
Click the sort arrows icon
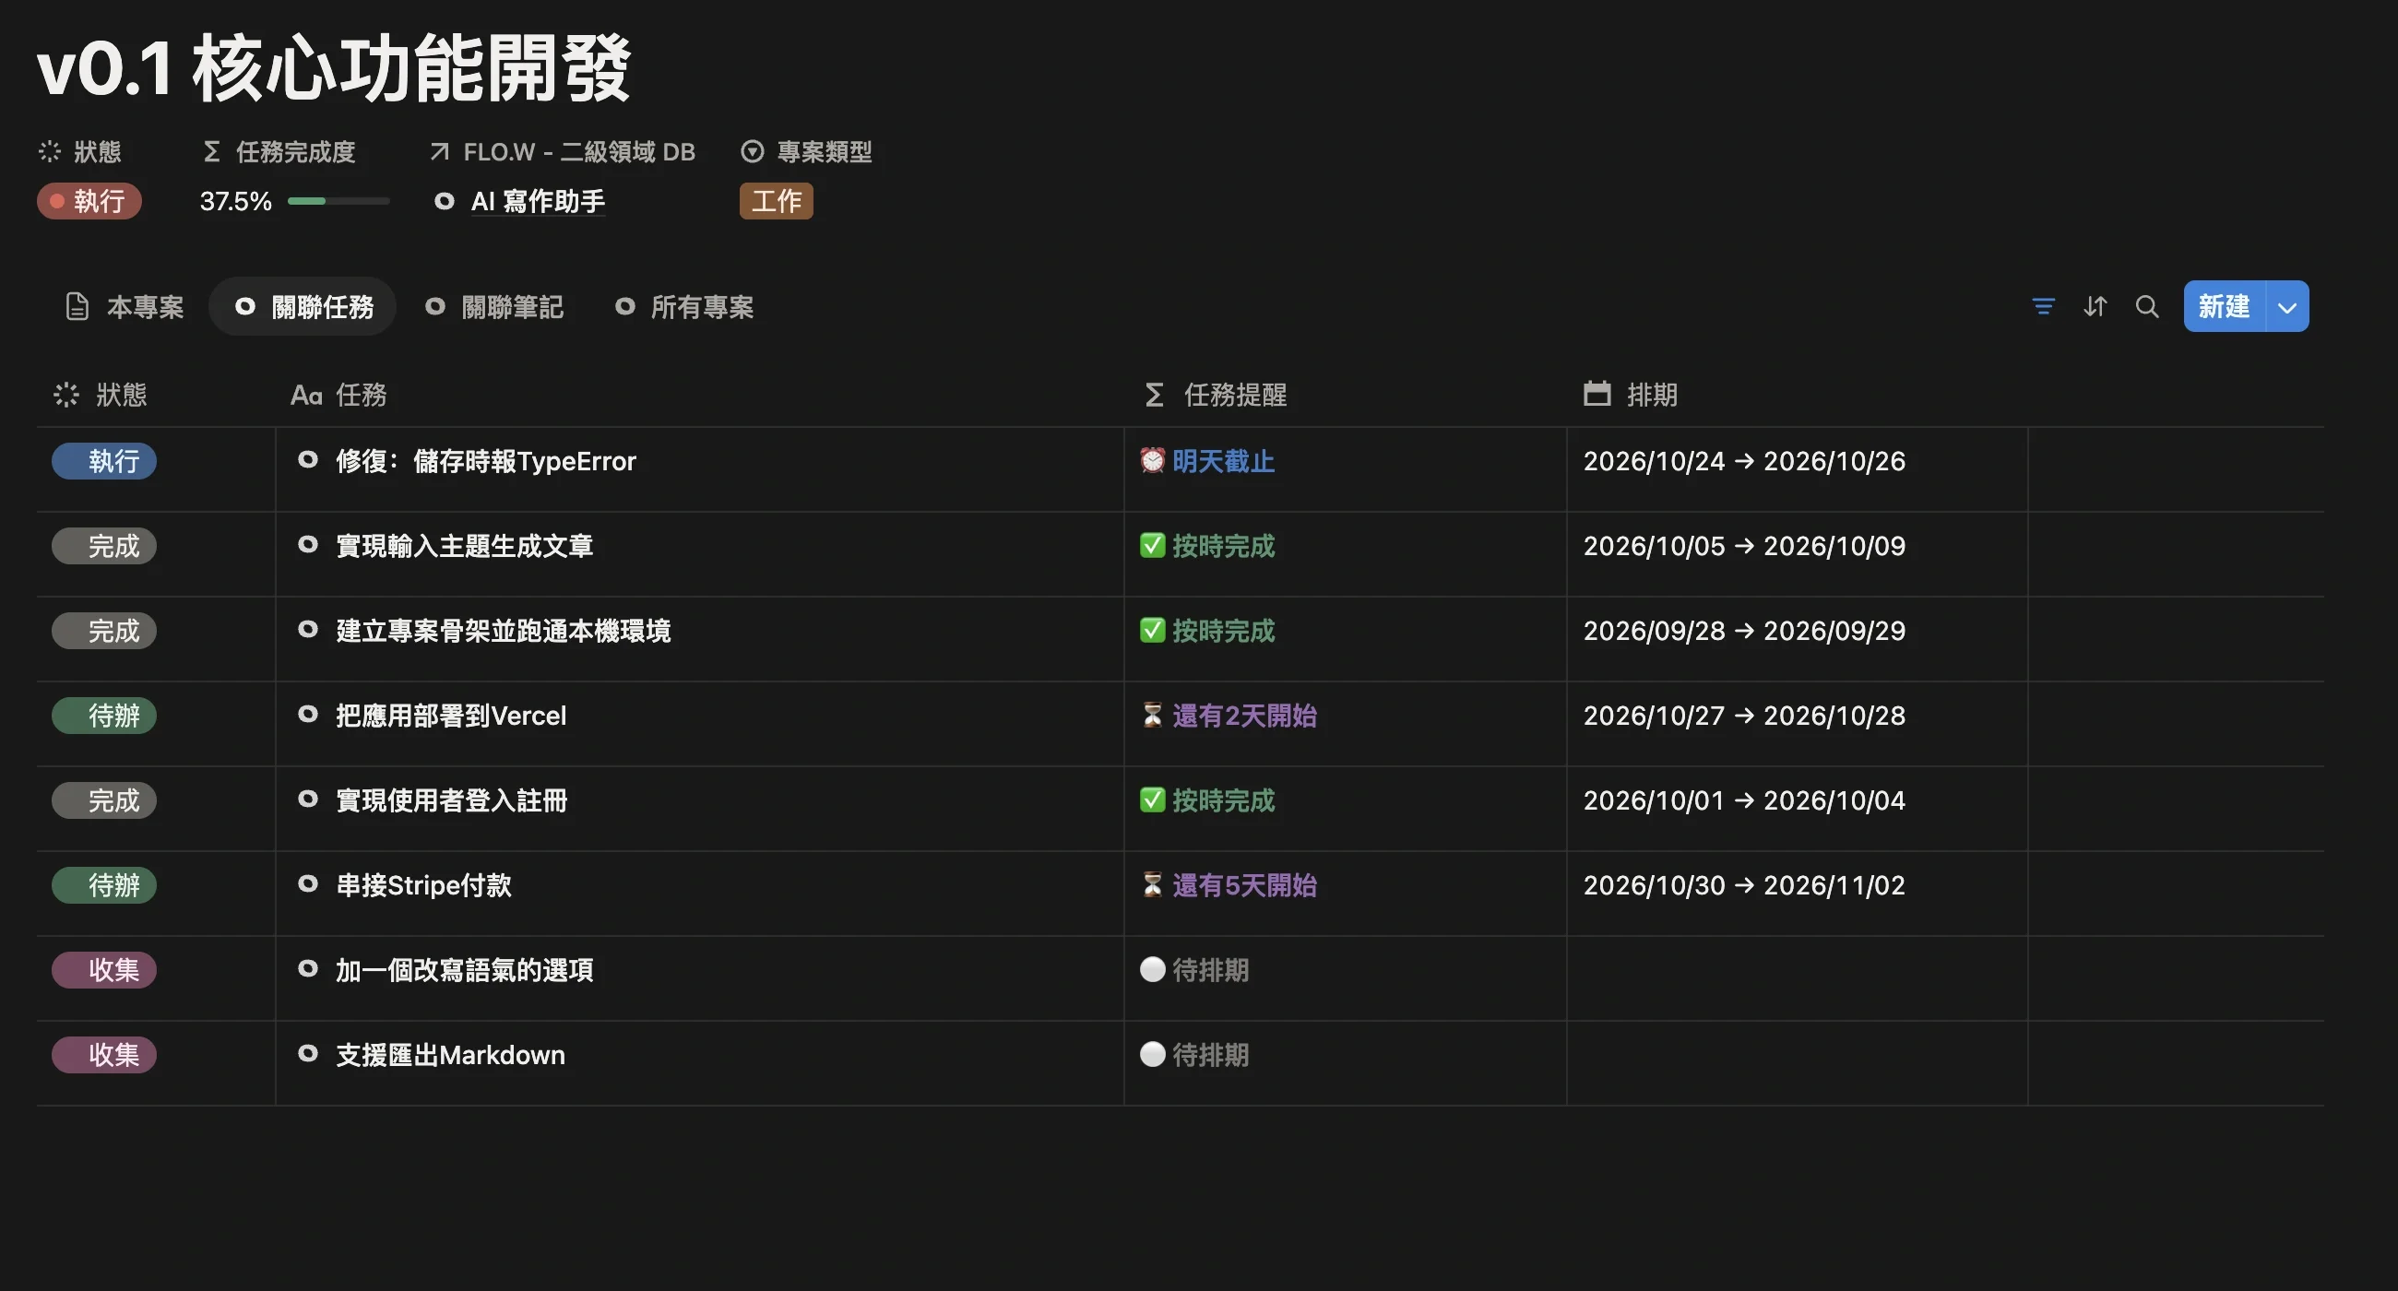click(2095, 306)
